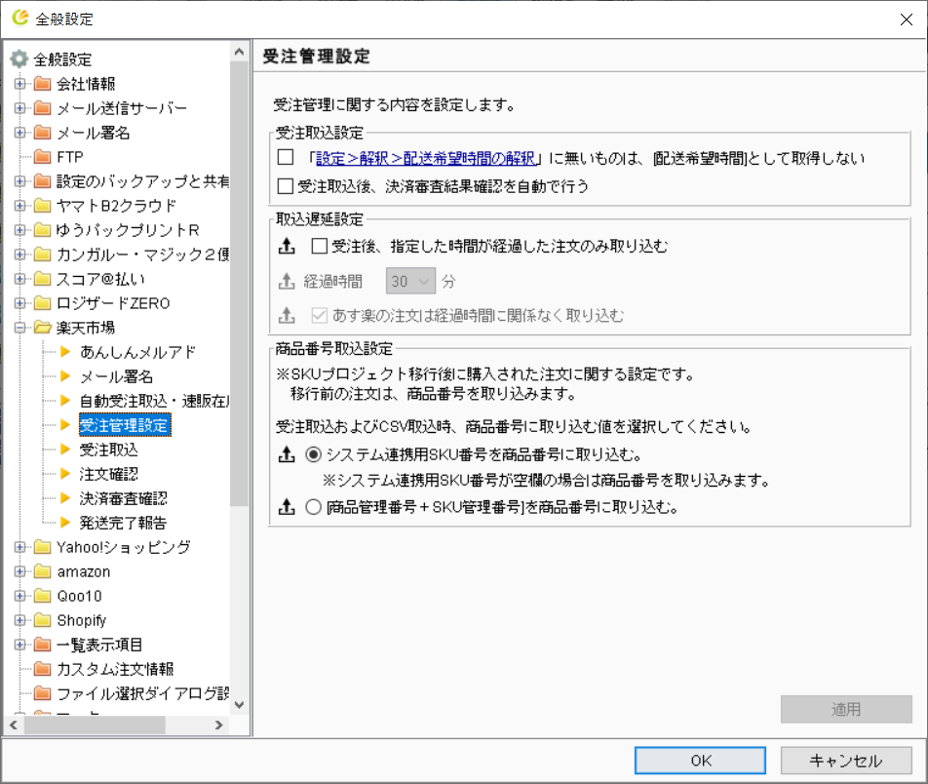Screen dimensions: 928x784
Task: Click the arrow icon beside 決済審査確認
Action: [65, 498]
